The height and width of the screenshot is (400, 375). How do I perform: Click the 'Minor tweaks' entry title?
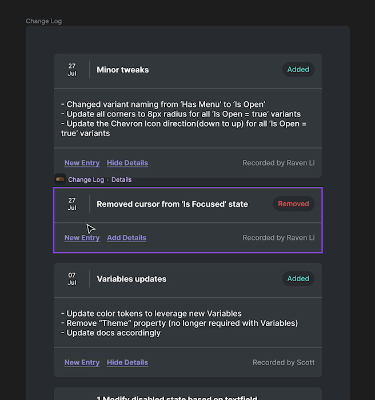point(122,70)
